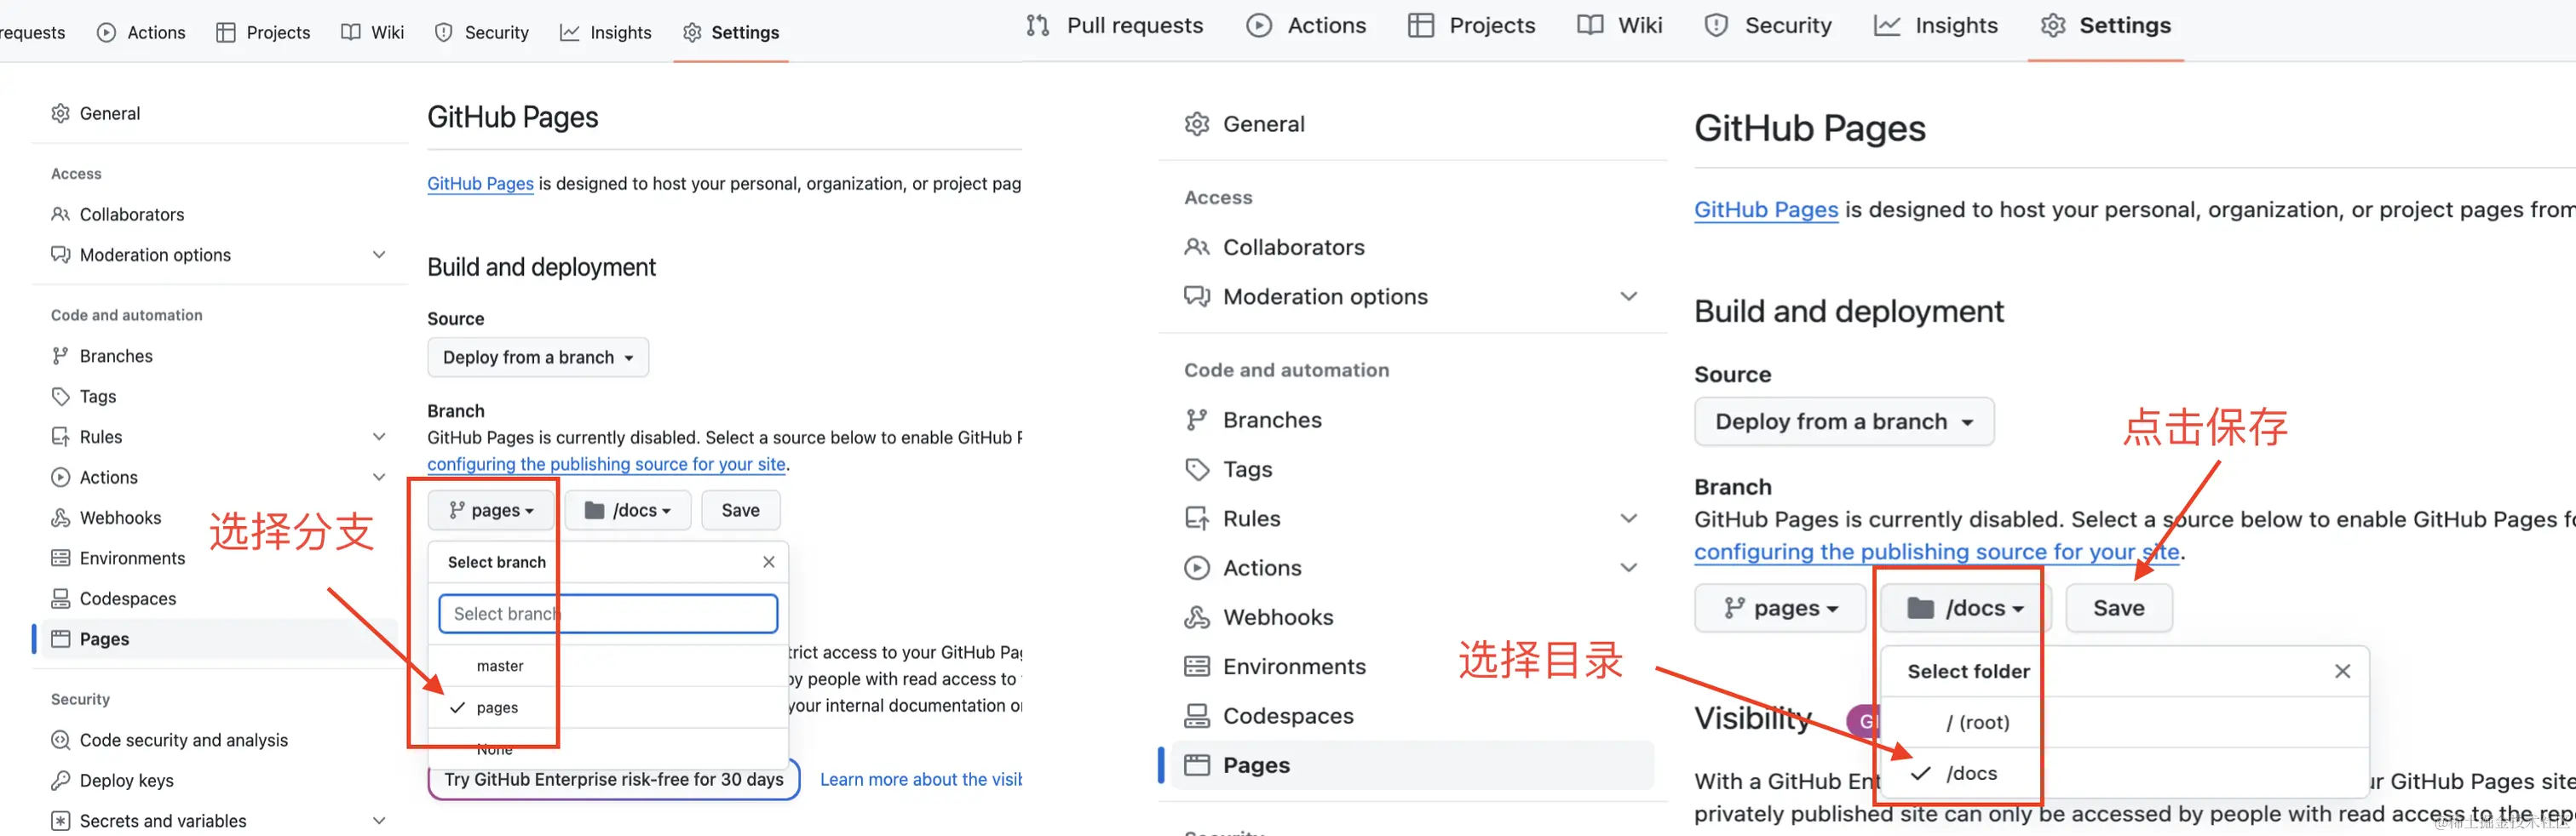Open /docs folder dropdown in right screenshot
Screen dimensions: 2576x836
[1965, 609]
